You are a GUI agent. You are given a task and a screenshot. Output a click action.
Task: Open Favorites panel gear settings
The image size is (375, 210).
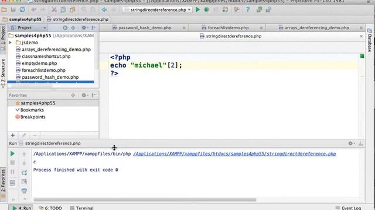click(84, 95)
